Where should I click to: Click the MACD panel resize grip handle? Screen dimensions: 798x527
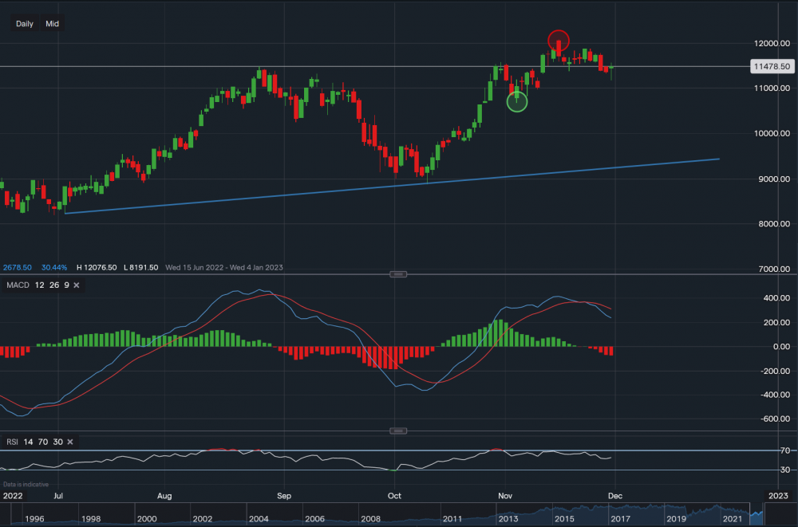tap(397, 273)
